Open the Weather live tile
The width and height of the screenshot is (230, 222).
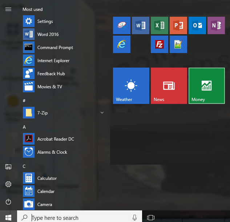131,86
